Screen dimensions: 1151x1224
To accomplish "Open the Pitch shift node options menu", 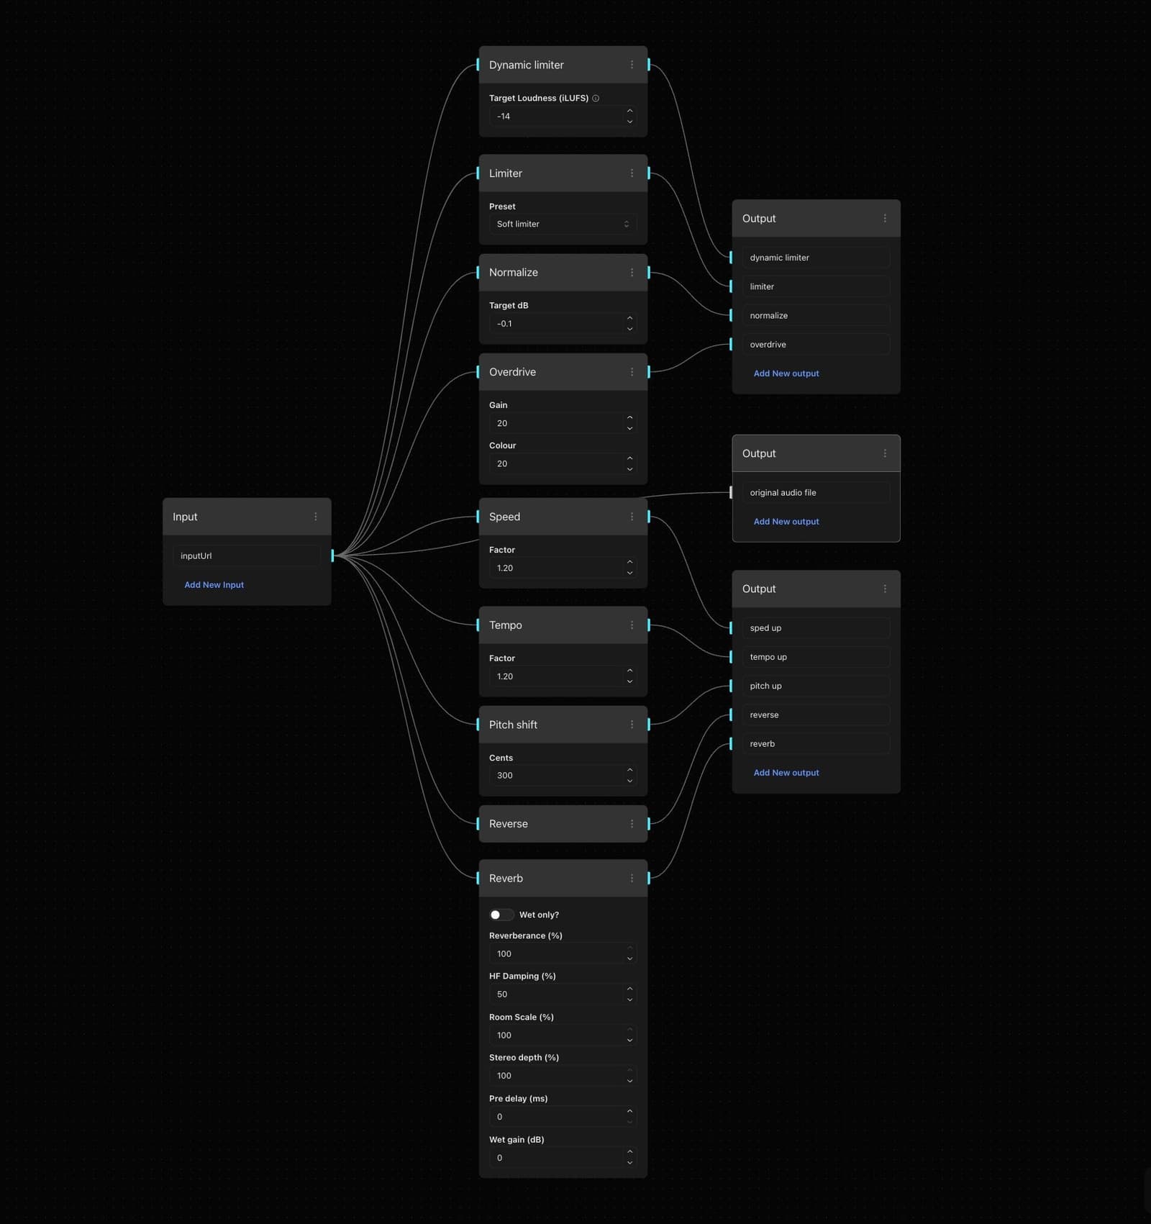I will click(x=632, y=725).
